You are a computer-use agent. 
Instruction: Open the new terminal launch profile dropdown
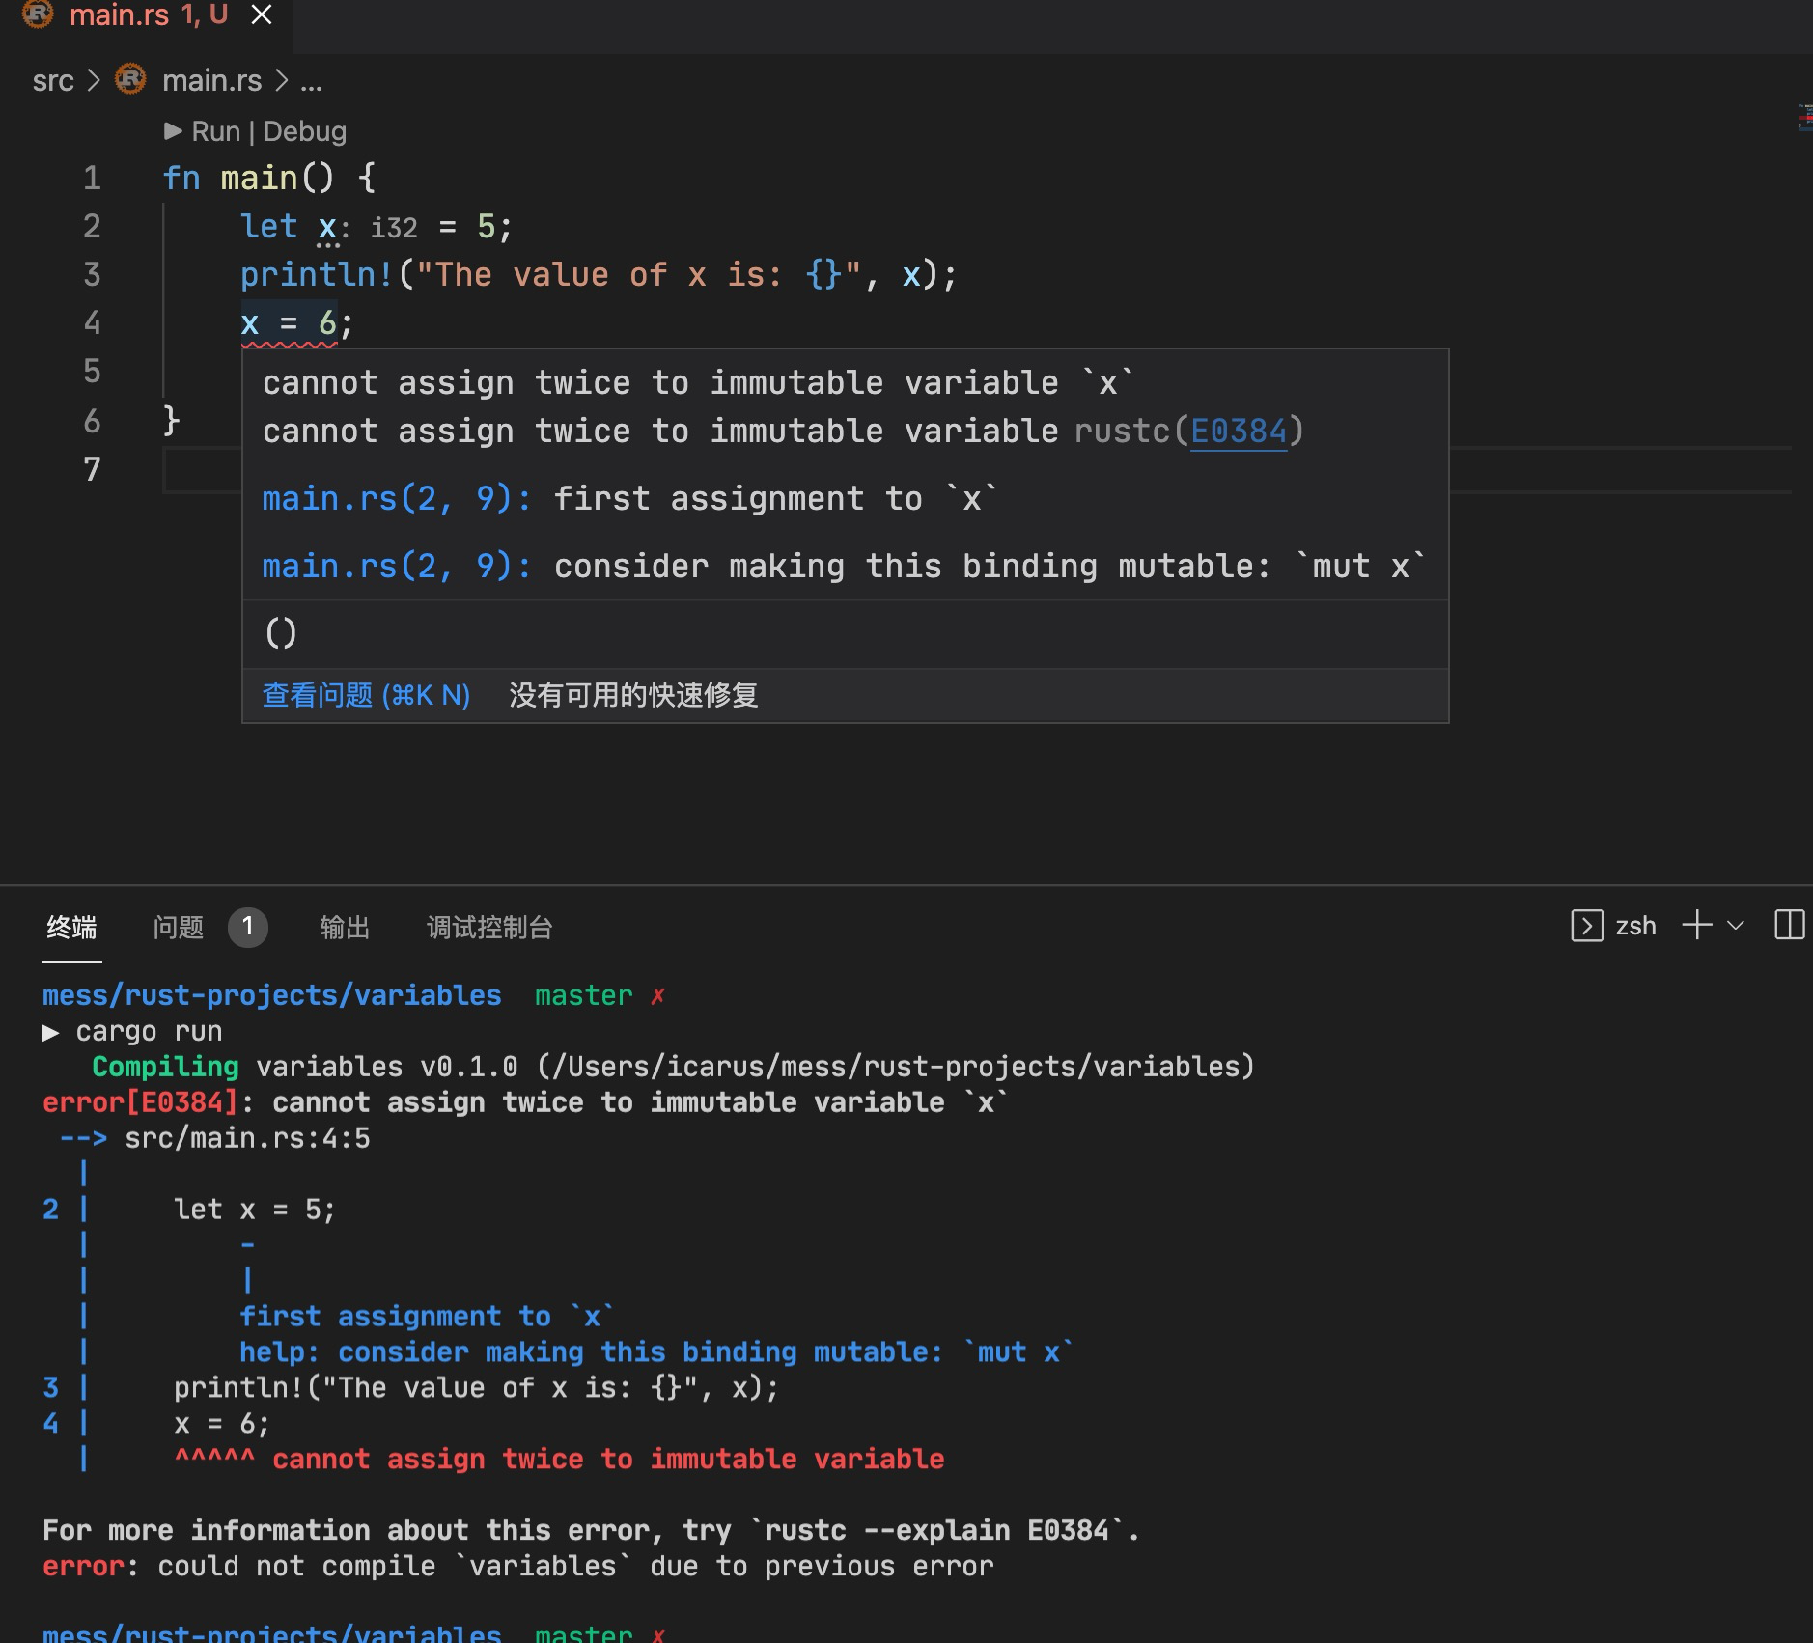tap(1736, 926)
